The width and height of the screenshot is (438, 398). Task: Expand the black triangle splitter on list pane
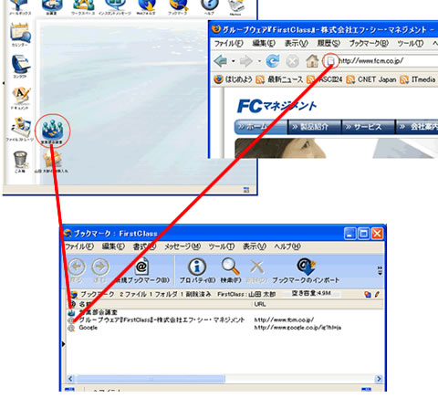click(x=64, y=344)
